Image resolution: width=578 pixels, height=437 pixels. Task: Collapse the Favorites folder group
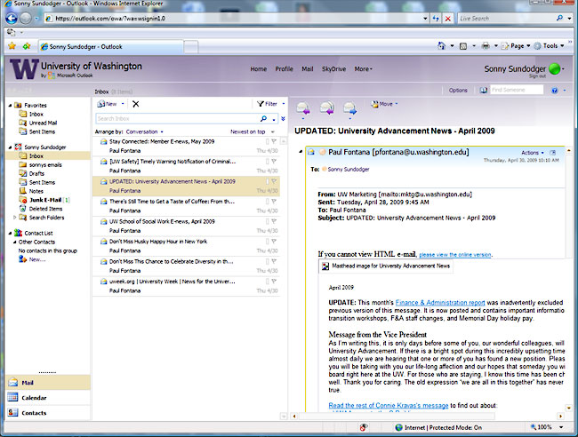(x=10, y=106)
